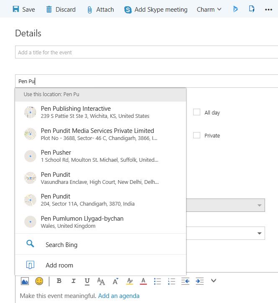The height and width of the screenshot is (303, 278).
Task: Click the Add room option
Action: [100, 265]
